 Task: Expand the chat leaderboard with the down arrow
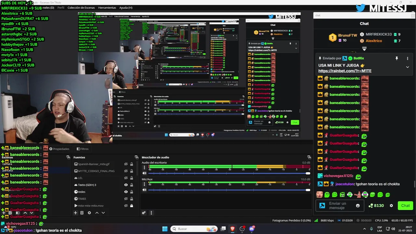tap(364, 49)
